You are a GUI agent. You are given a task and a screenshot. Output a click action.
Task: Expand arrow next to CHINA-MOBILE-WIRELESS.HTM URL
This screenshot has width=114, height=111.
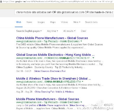82,82
